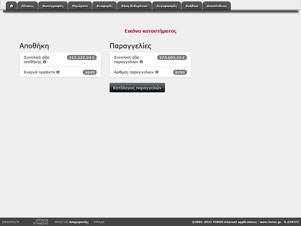Log out via Αποσύνδεση tab
This screenshot has height=226, width=301.
pyautogui.click(x=217, y=6)
